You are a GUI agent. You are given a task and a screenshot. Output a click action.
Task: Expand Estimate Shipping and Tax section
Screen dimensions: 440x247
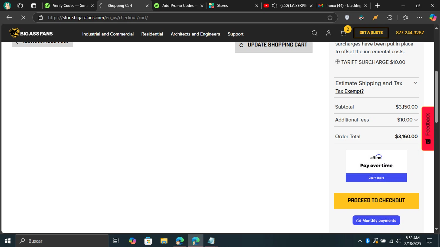point(377,83)
